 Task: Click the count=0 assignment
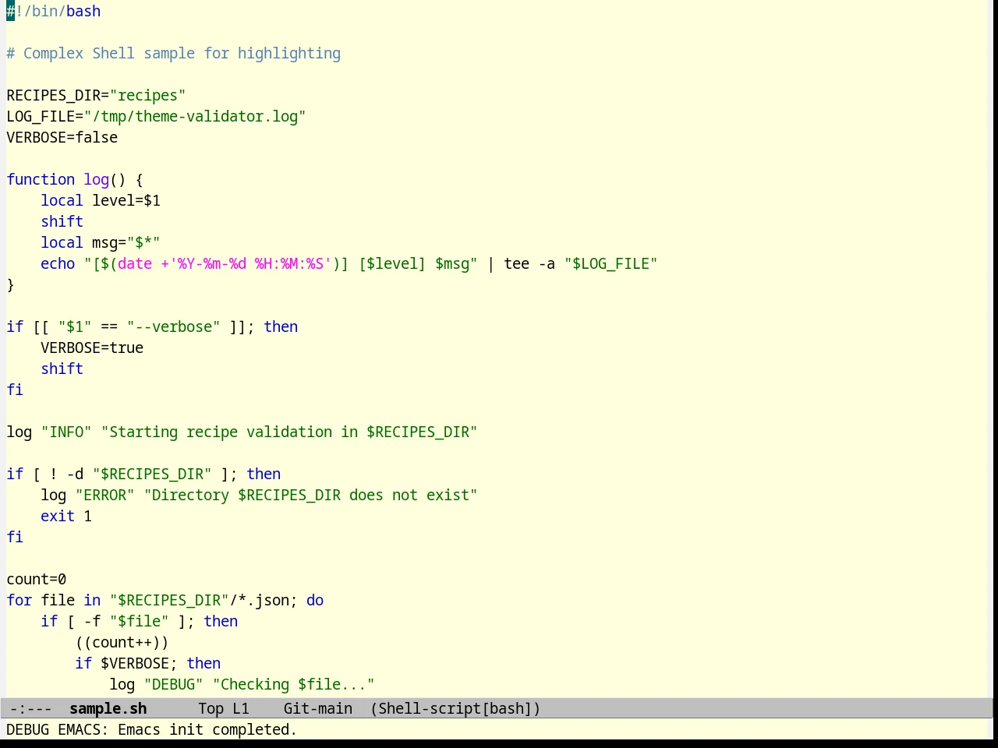coord(37,579)
